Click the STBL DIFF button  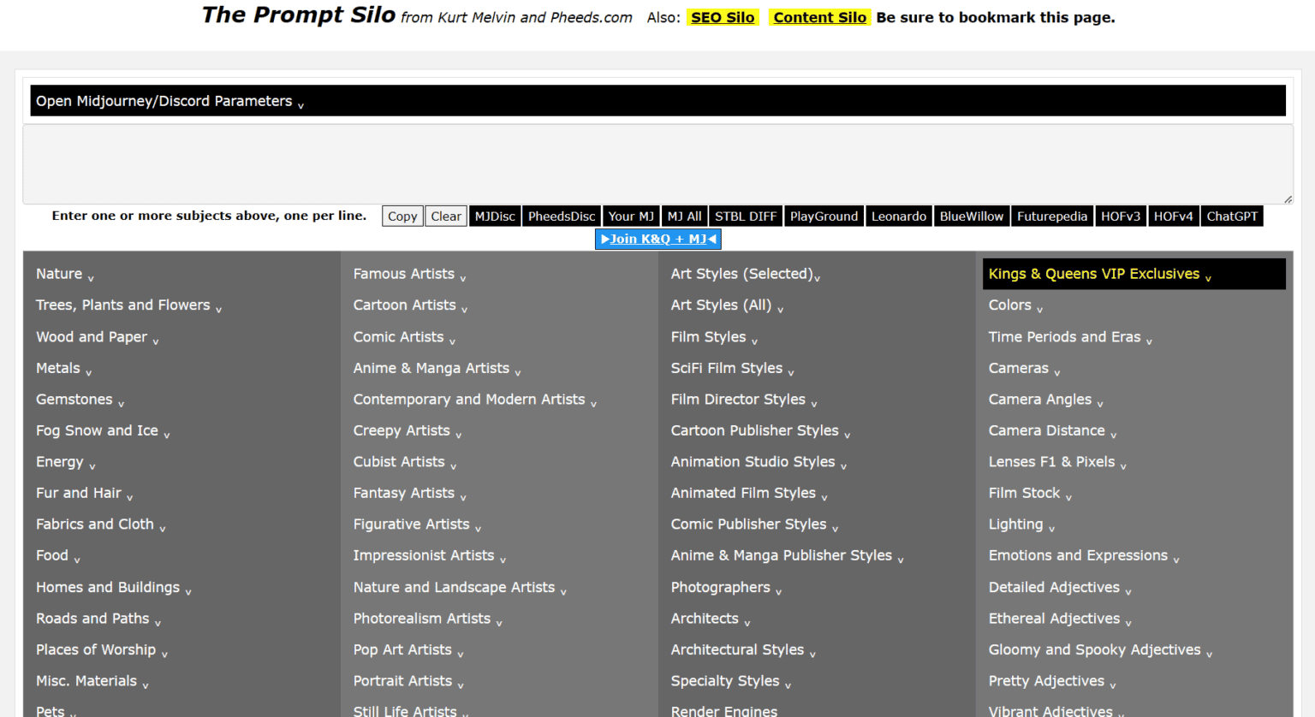pyautogui.click(x=745, y=216)
